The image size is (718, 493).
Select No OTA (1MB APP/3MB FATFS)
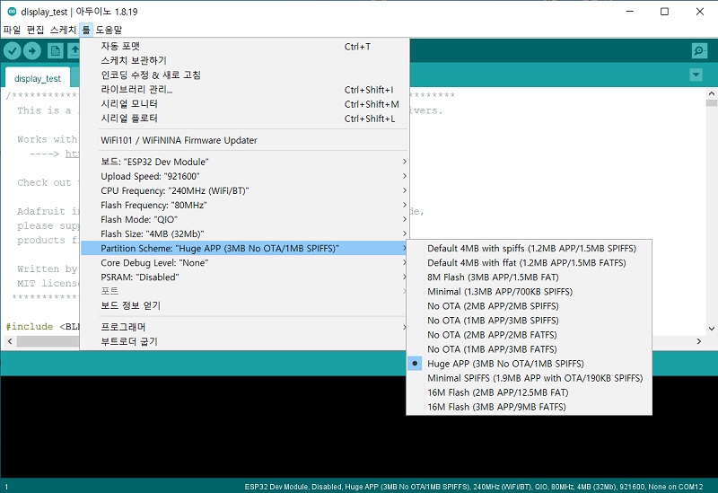coord(529,349)
